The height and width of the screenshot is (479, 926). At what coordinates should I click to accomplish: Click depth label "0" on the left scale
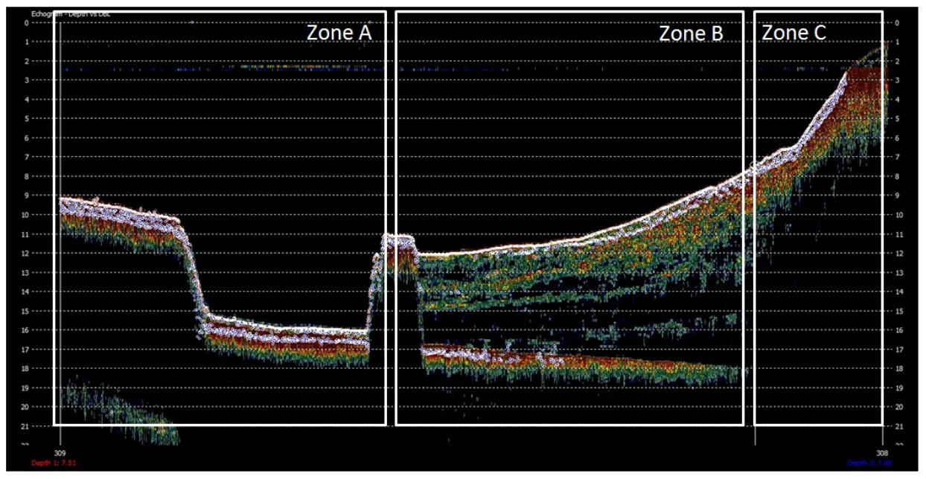[26, 22]
